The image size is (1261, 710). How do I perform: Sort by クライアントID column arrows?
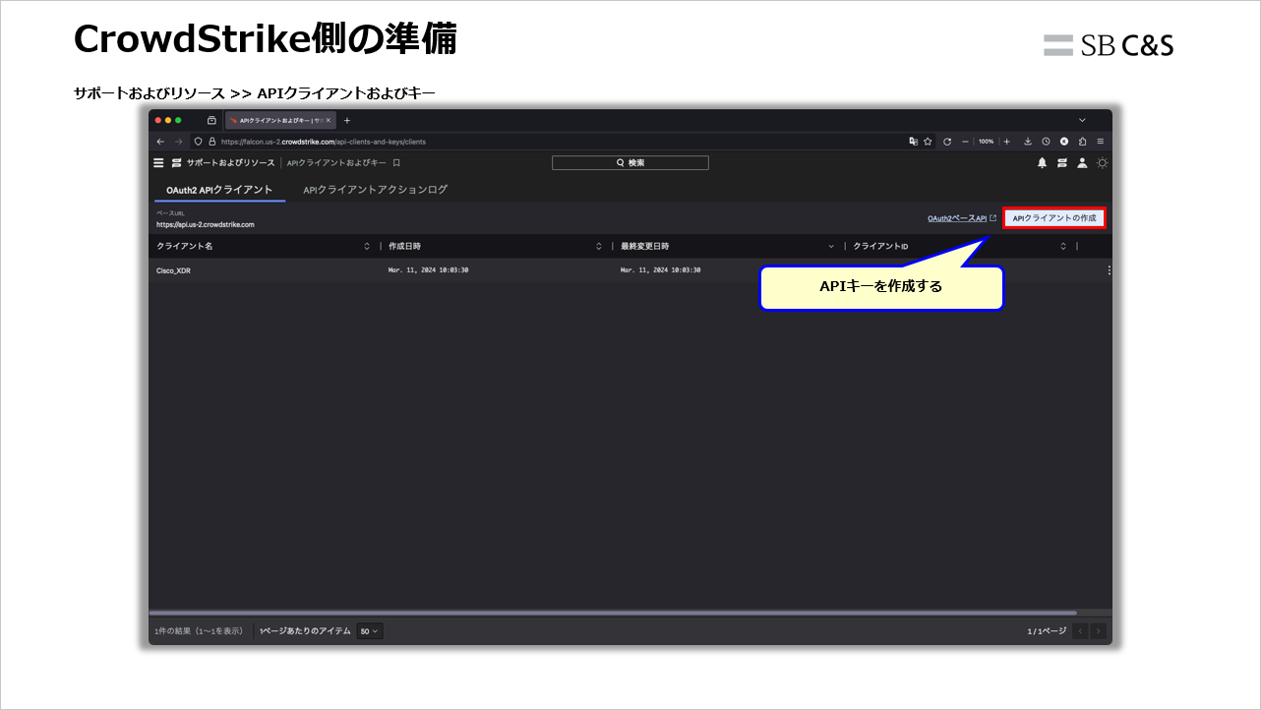[x=1062, y=246]
